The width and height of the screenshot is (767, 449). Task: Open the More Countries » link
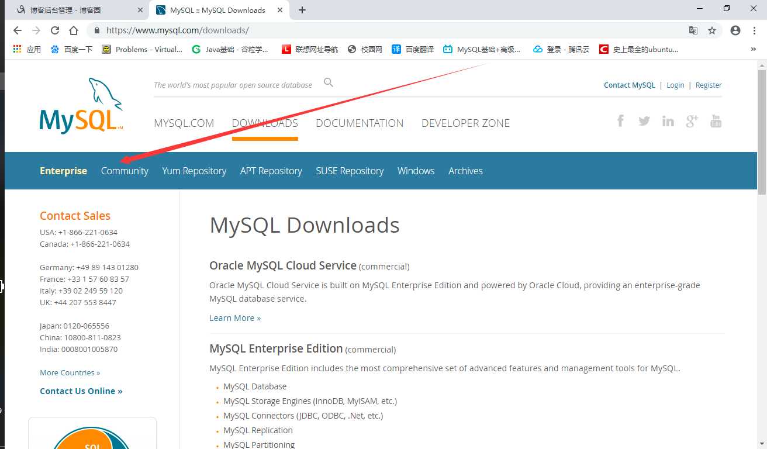[70, 372]
